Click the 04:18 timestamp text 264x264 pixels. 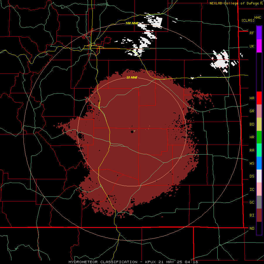tap(191, 262)
